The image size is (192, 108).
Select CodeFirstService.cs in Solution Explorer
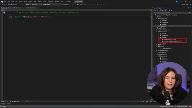pos(166,49)
